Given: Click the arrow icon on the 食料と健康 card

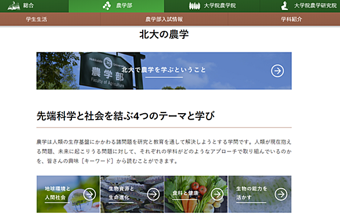Looking at the screenshot, I should point(217,194).
